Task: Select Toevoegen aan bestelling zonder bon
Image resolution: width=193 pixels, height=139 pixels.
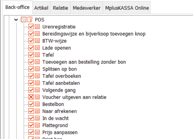Action: 84,62
